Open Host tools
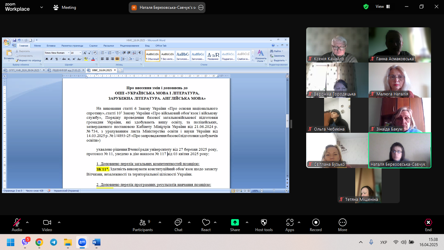 [x=264, y=225]
